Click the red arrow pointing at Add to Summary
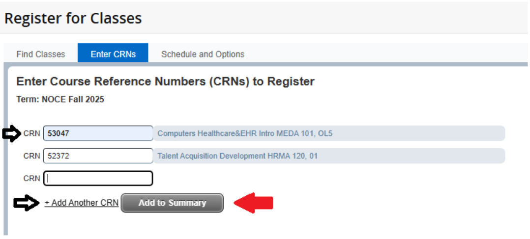 [253, 203]
